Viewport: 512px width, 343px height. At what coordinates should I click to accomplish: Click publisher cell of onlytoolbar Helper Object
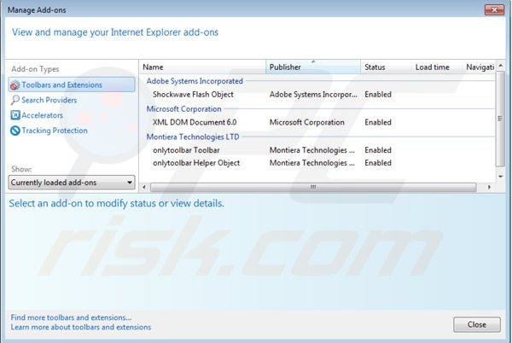(311, 163)
